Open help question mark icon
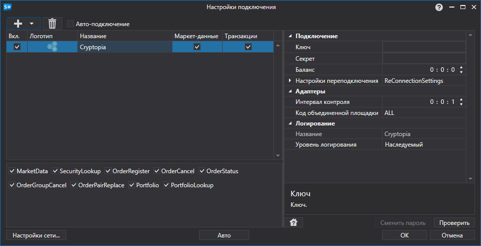This screenshot has height=246, width=481. [x=439, y=8]
